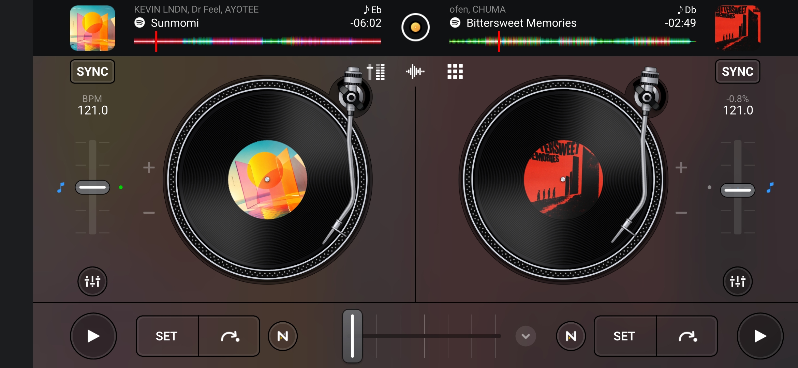Viewport: 798px width, 368px height.
Task: Expand the crossfader options chevron
Action: pos(526,336)
